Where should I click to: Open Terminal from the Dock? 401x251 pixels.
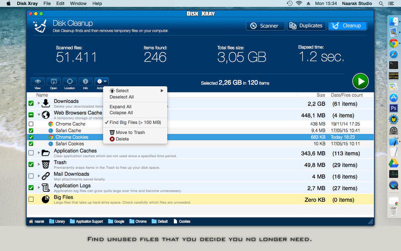coord(393,65)
